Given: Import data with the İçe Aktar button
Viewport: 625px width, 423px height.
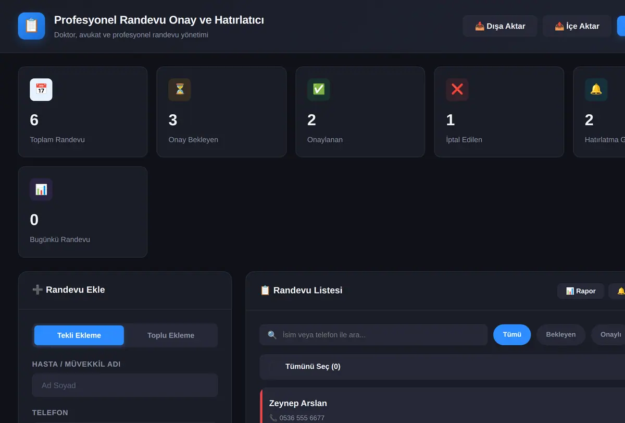Looking at the screenshot, I should (x=577, y=26).
